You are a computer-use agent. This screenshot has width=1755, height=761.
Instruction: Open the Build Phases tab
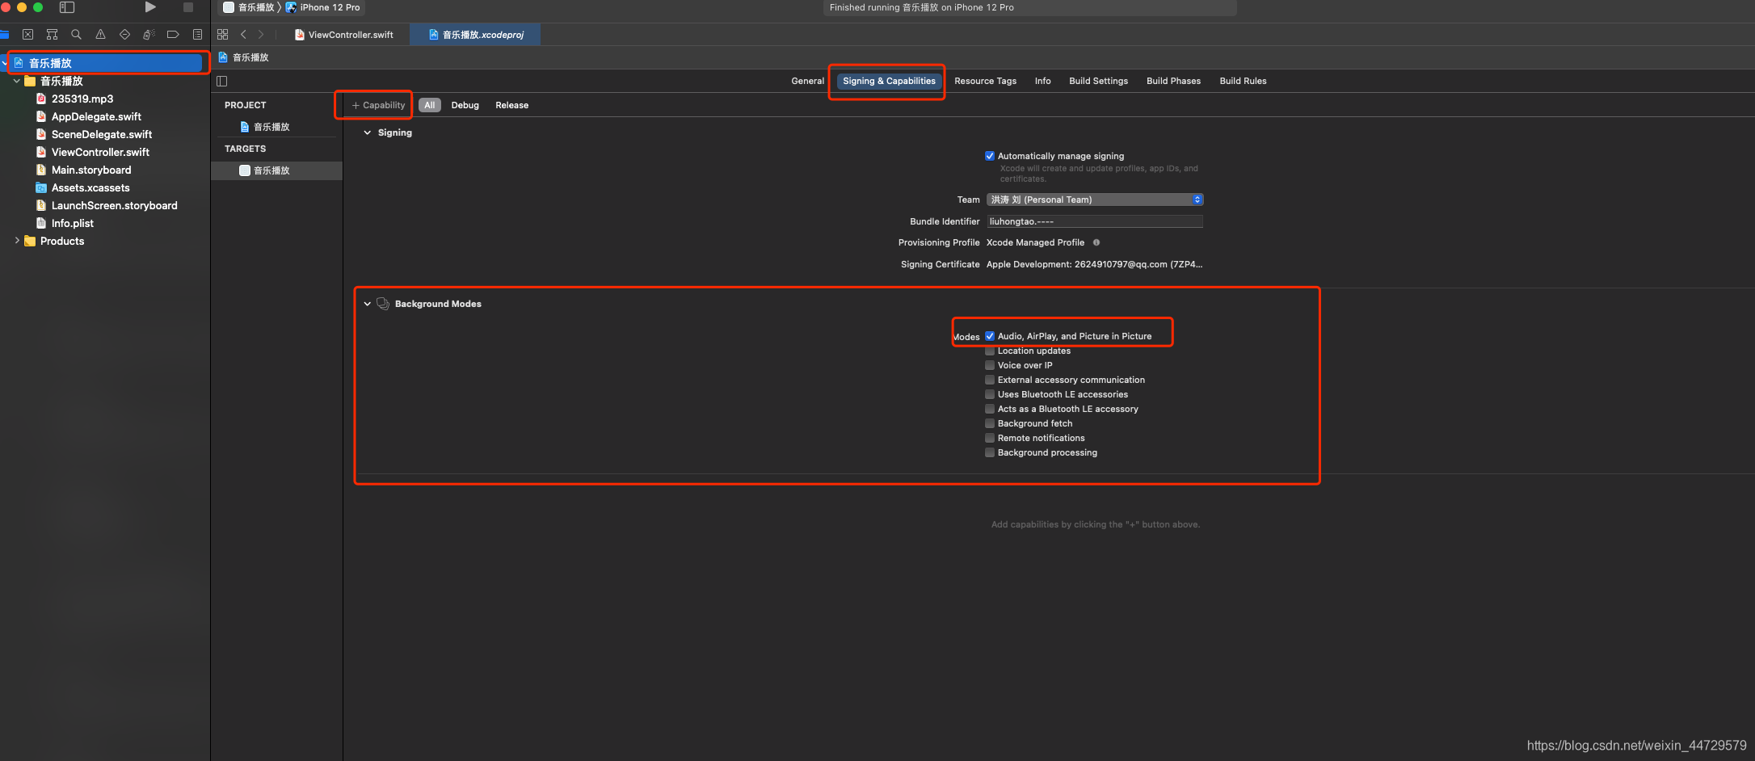click(1173, 81)
